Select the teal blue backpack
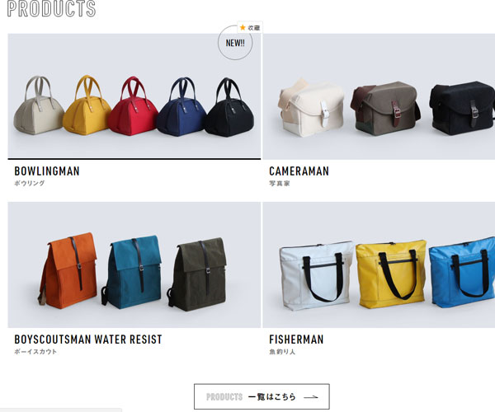The height and width of the screenshot is (412, 495). pos(132,272)
